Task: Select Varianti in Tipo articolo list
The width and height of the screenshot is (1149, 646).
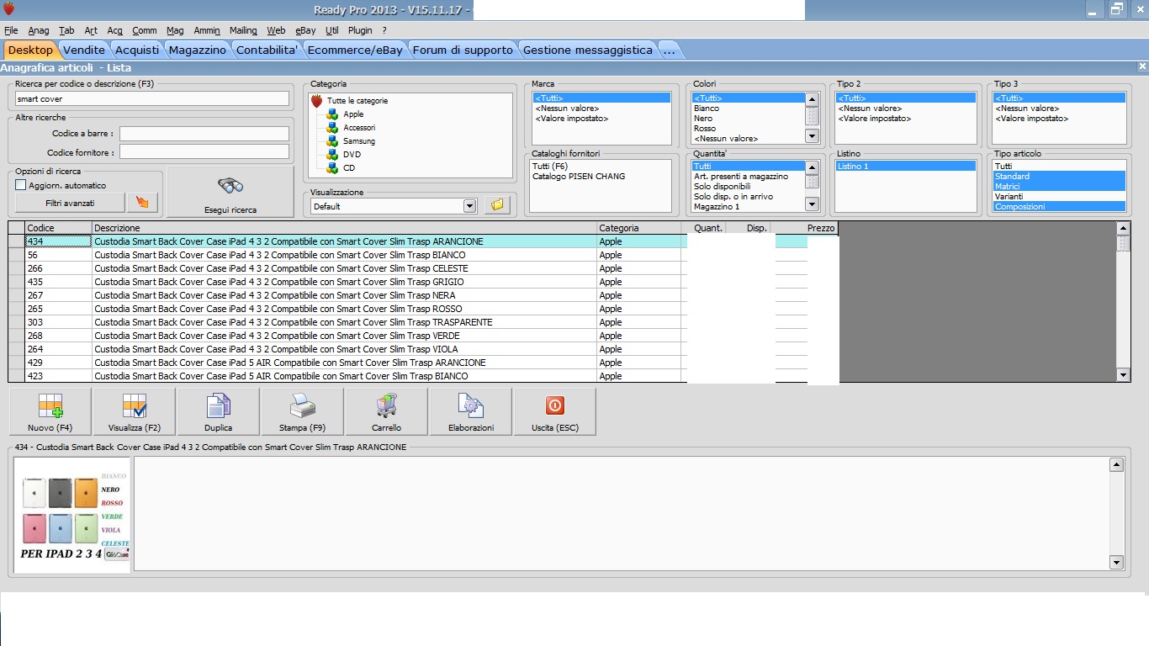Action: coord(1009,197)
